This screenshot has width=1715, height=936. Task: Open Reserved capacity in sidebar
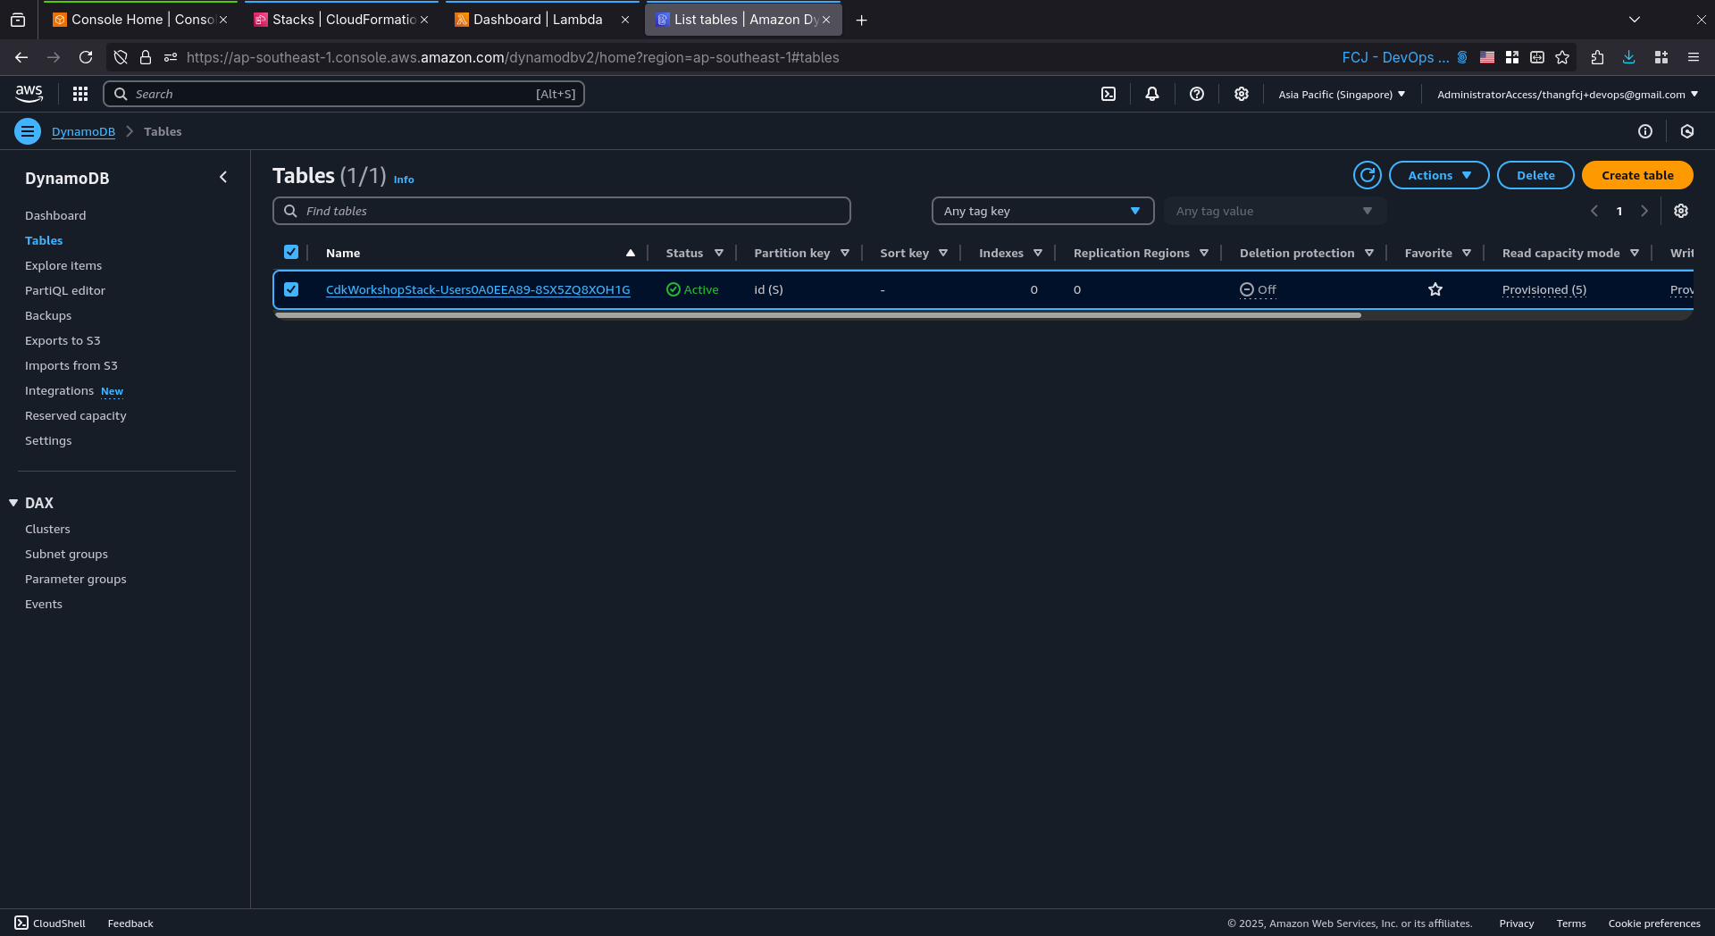pyautogui.click(x=76, y=415)
